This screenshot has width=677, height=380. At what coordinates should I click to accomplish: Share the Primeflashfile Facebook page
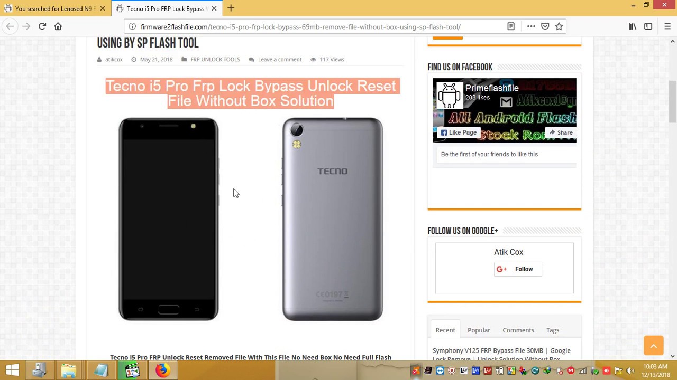coord(560,132)
